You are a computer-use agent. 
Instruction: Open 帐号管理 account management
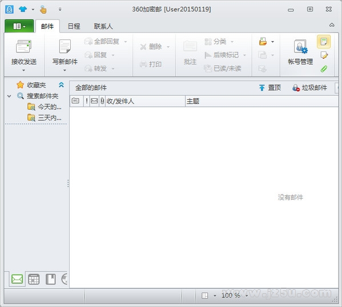click(300, 52)
